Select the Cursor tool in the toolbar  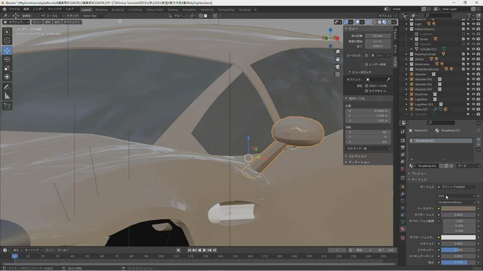7,41
